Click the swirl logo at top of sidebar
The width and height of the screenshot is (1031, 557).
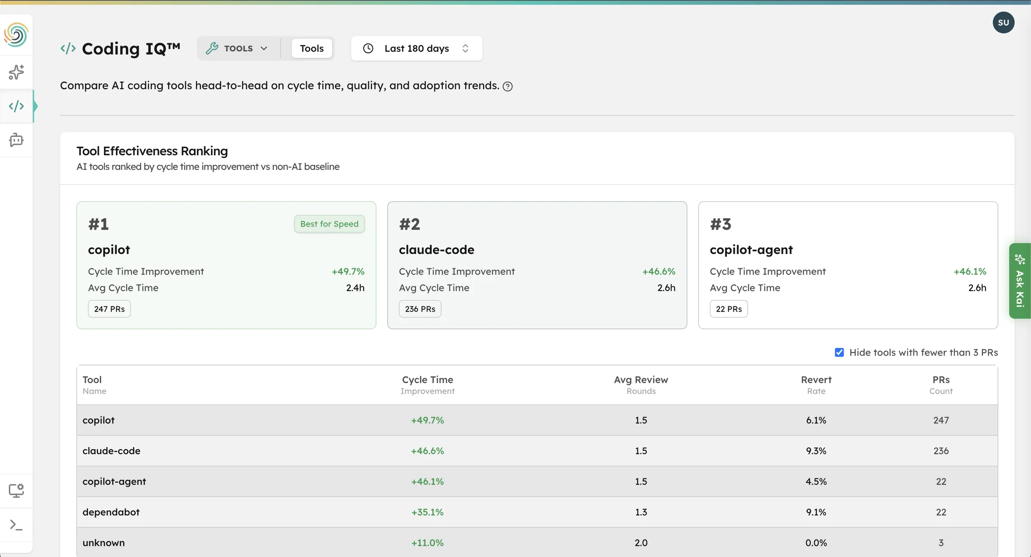click(x=16, y=34)
